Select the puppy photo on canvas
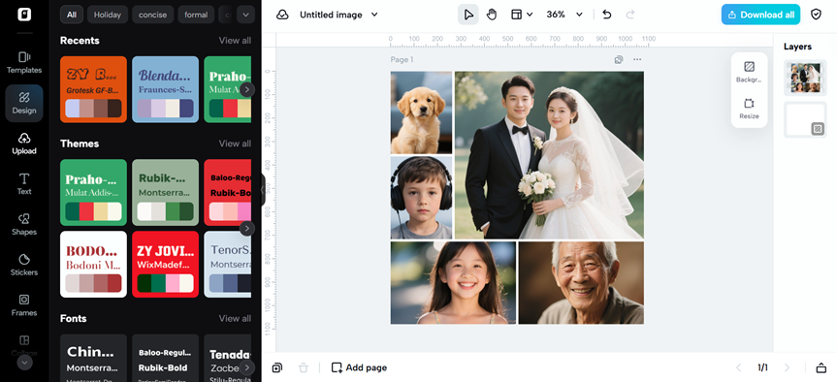Viewport: 837px width, 382px height. coord(421,112)
